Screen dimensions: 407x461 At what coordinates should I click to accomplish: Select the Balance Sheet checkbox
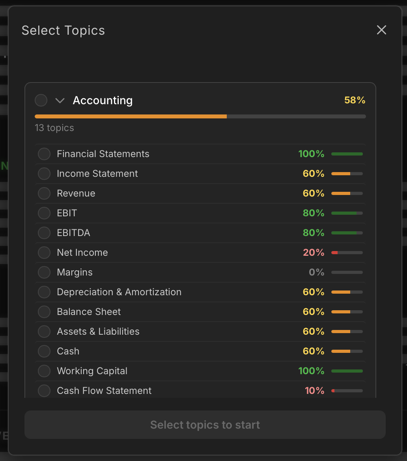[x=44, y=312]
